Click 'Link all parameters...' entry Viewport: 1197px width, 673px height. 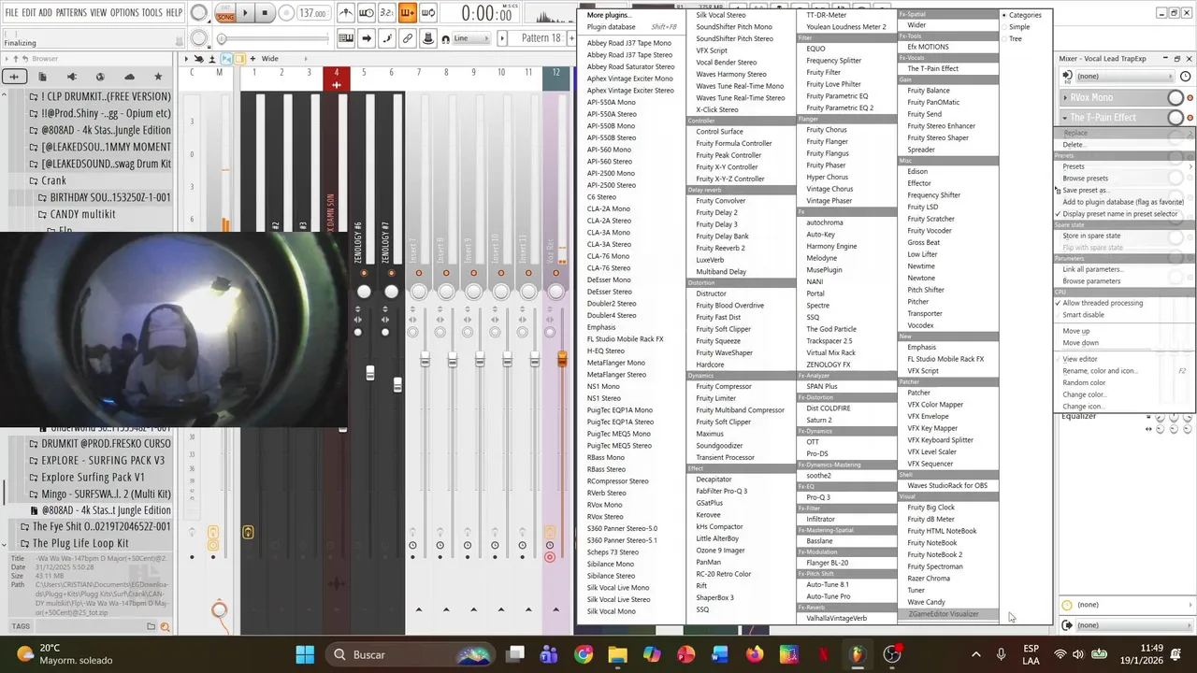(x=1092, y=269)
